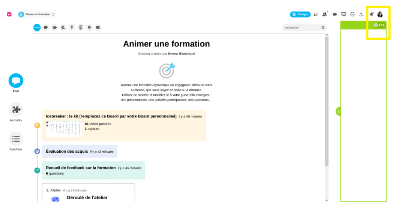
Task: Click the Beekast logo icon
Action: [9, 15]
